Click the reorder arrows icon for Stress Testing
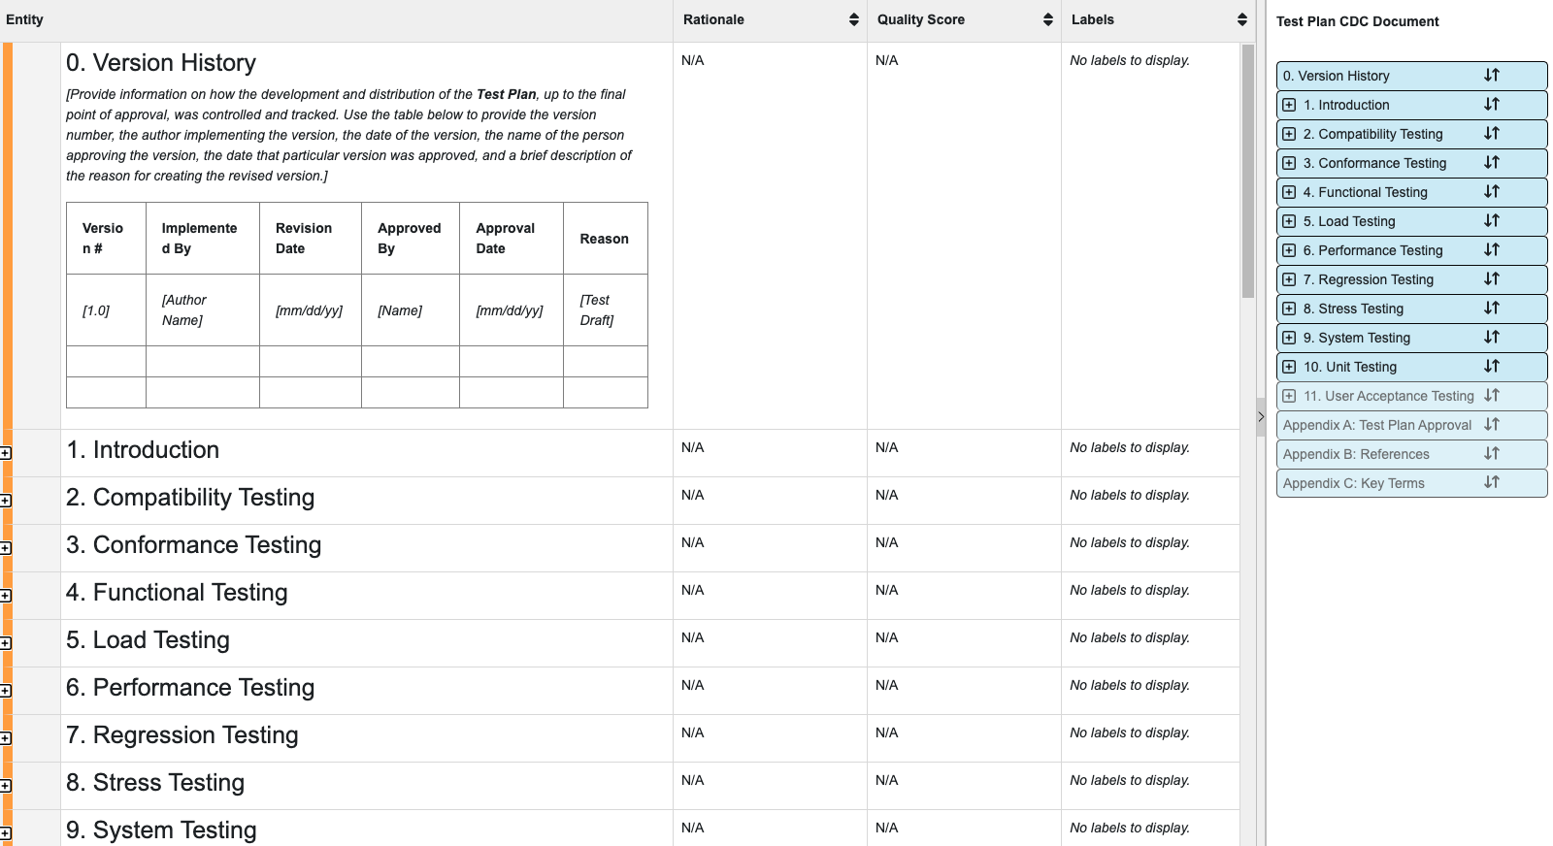1553x846 pixels. click(1491, 309)
